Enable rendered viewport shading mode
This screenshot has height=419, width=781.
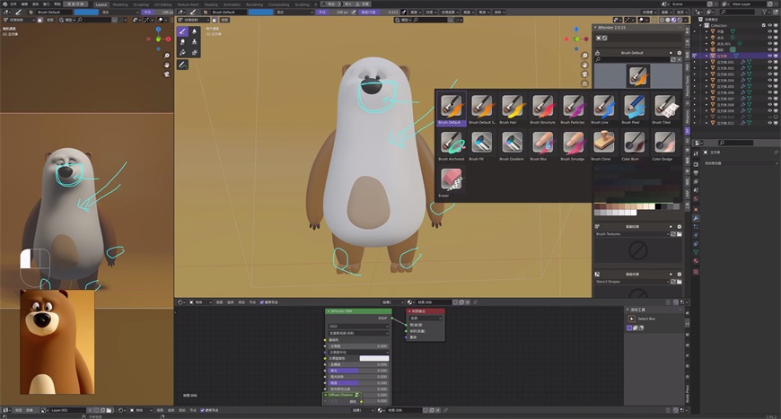click(x=680, y=20)
